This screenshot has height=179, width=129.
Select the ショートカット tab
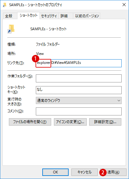[28, 15]
